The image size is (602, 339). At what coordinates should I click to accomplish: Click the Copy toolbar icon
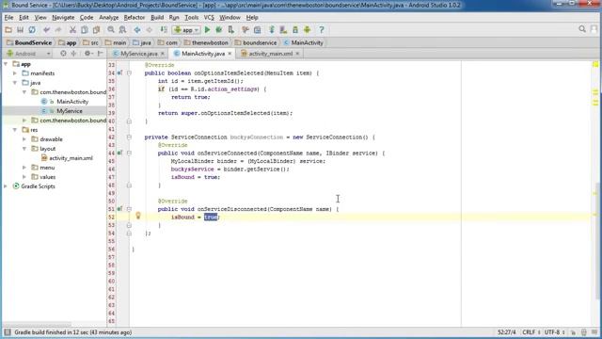[85, 29]
